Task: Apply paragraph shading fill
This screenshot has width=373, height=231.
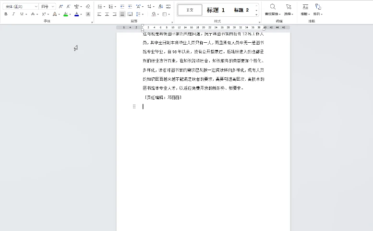Action: (x=154, y=14)
